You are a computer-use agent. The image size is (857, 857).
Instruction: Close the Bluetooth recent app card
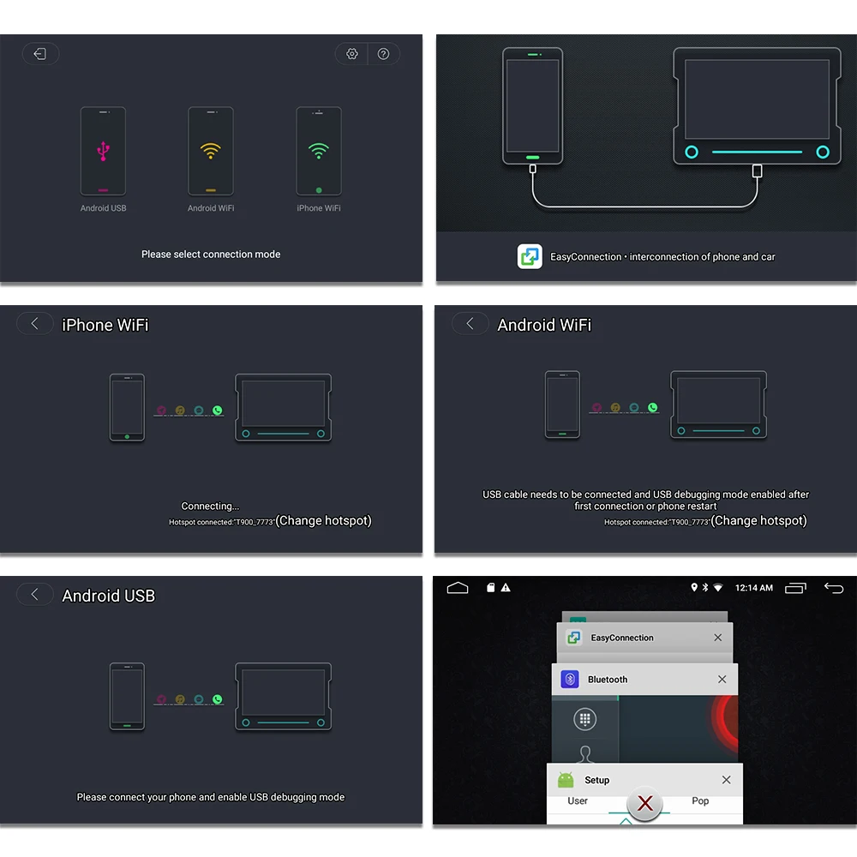tap(722, 679)
